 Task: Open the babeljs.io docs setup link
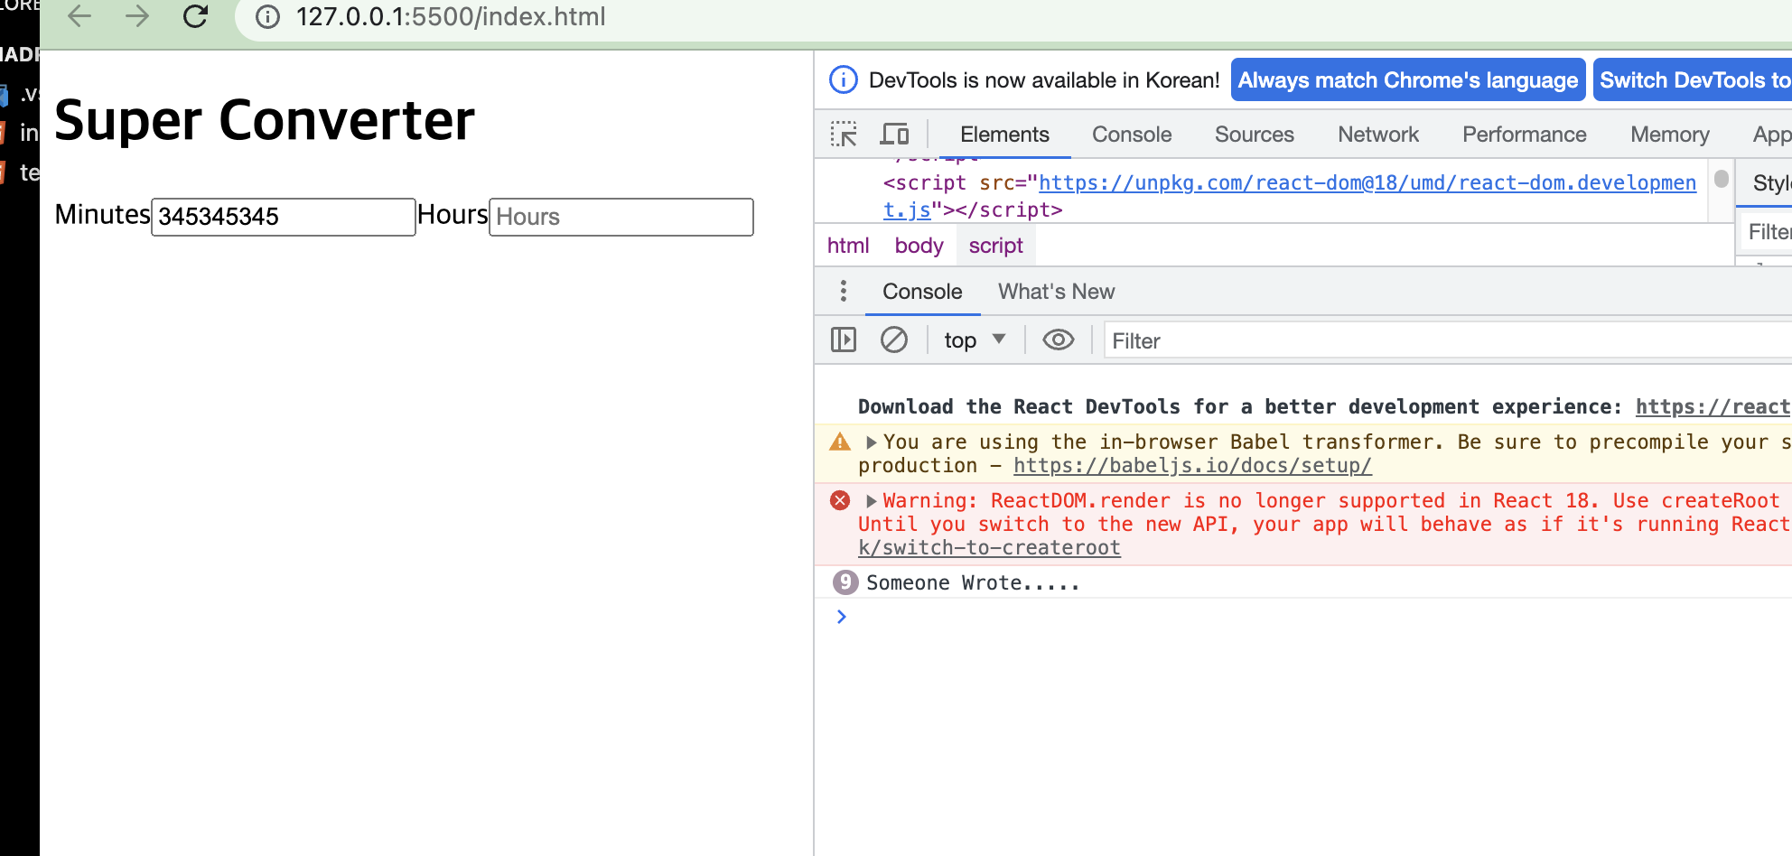click(x=1192, y=466)
